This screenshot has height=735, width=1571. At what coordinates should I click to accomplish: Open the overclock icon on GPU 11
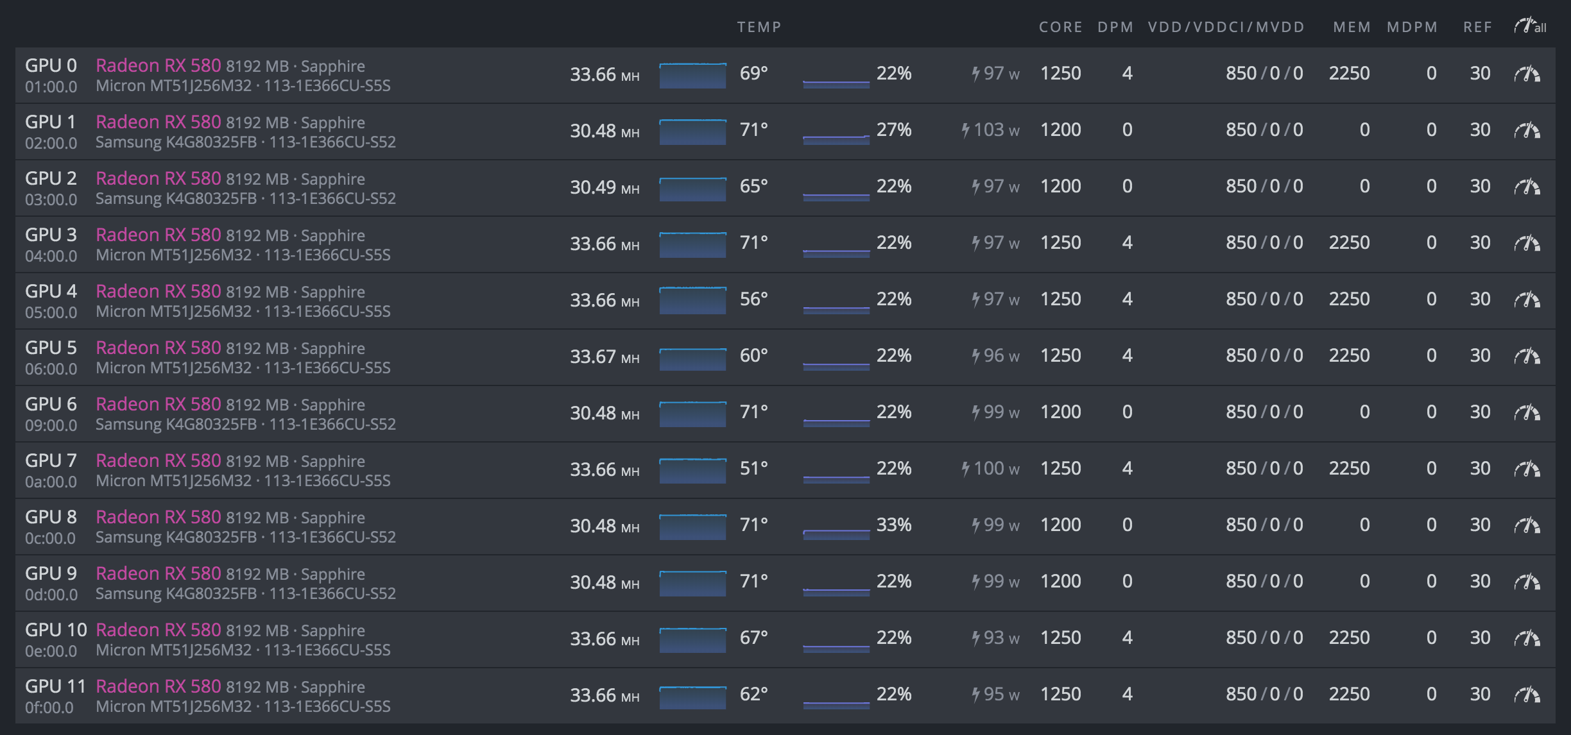pos(1527,695)
